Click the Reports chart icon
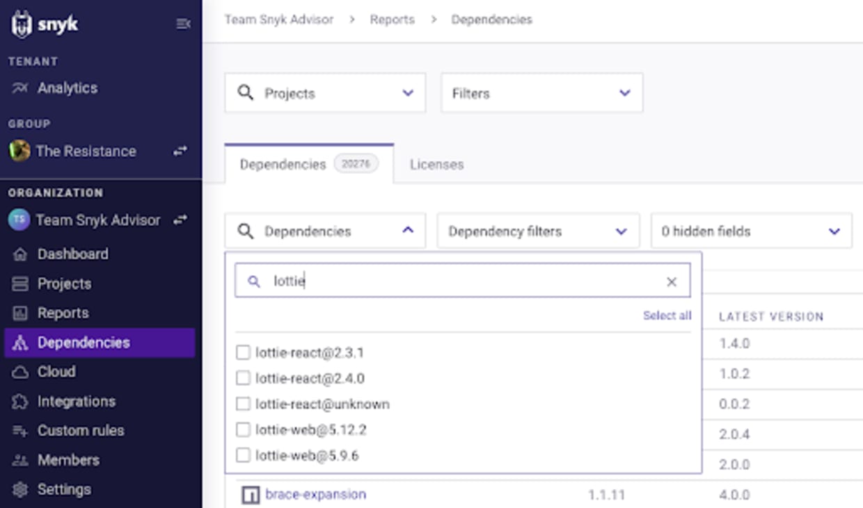 20,313
